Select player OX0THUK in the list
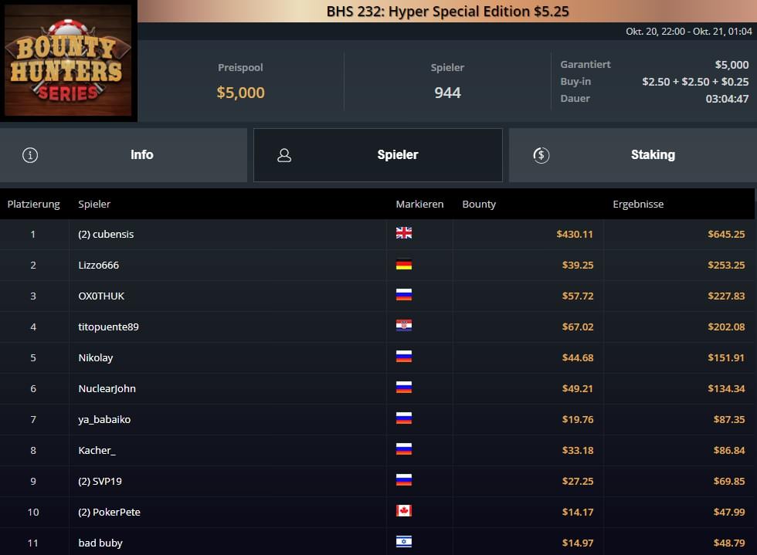757x555 pixels. tap(101, 296)
